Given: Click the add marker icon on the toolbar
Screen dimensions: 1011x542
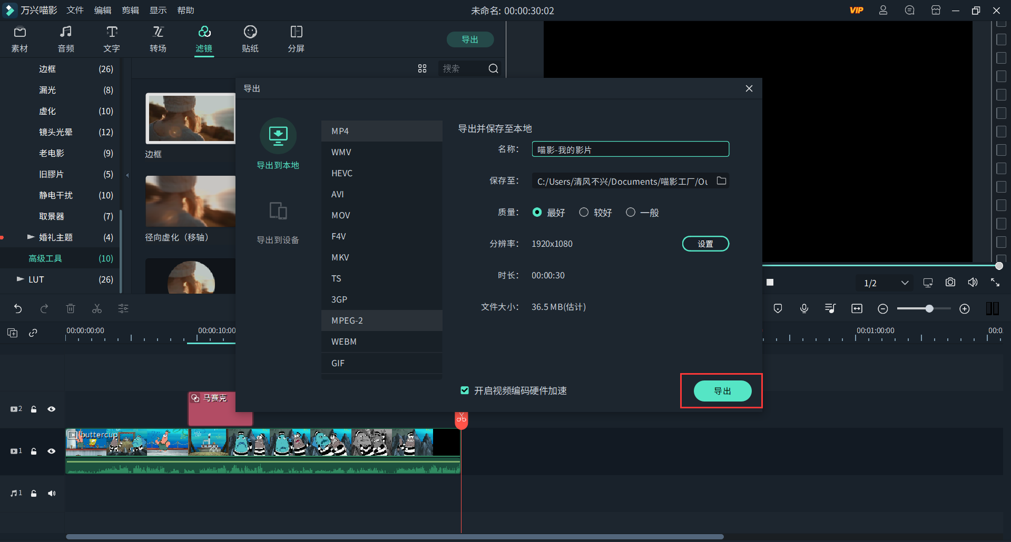Looking at the screenshot, I should click(x=777, y=308).
